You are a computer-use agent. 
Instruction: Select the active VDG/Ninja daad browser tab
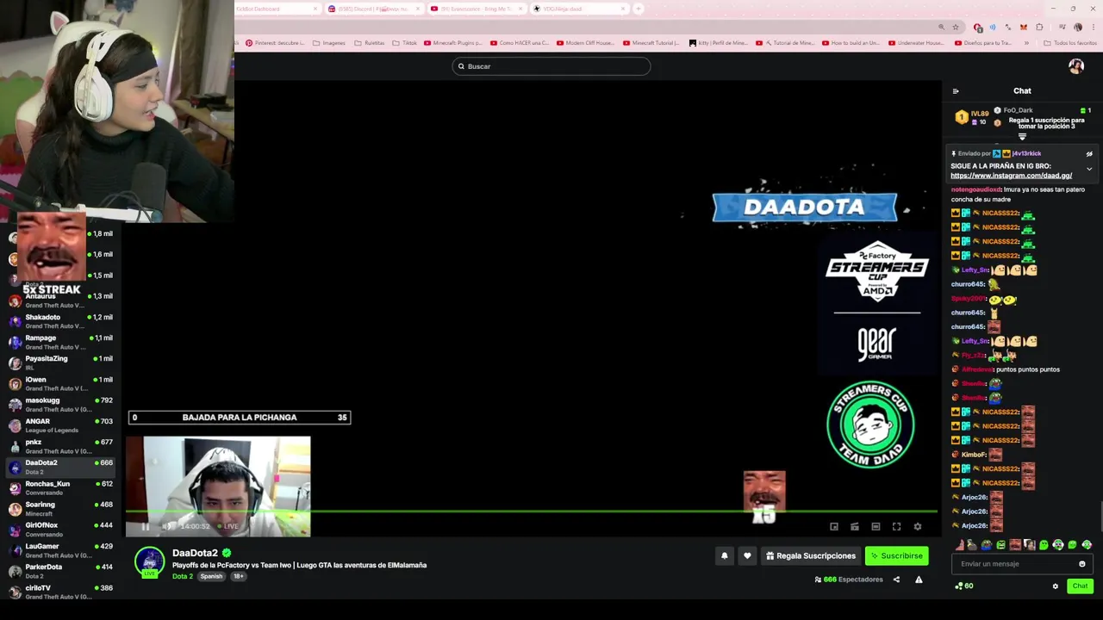[579, 9]
